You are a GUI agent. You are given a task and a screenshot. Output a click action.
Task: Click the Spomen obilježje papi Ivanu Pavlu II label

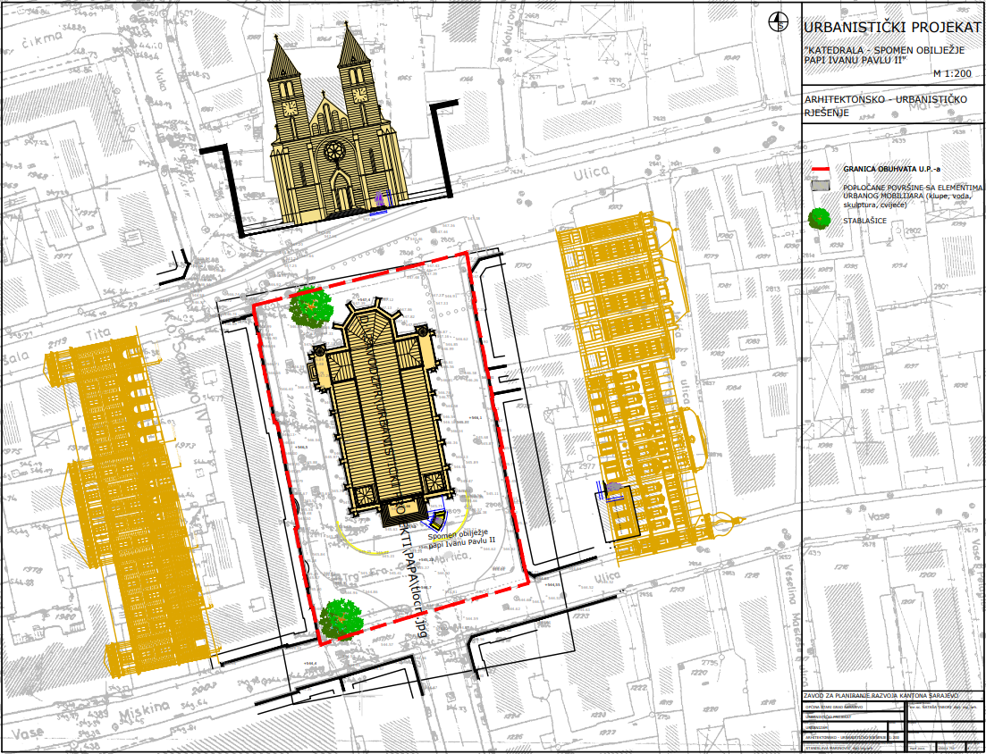459,538
